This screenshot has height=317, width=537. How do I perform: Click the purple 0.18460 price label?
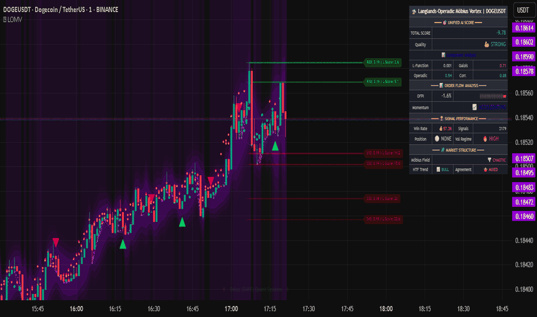click(x=524, y=216)
